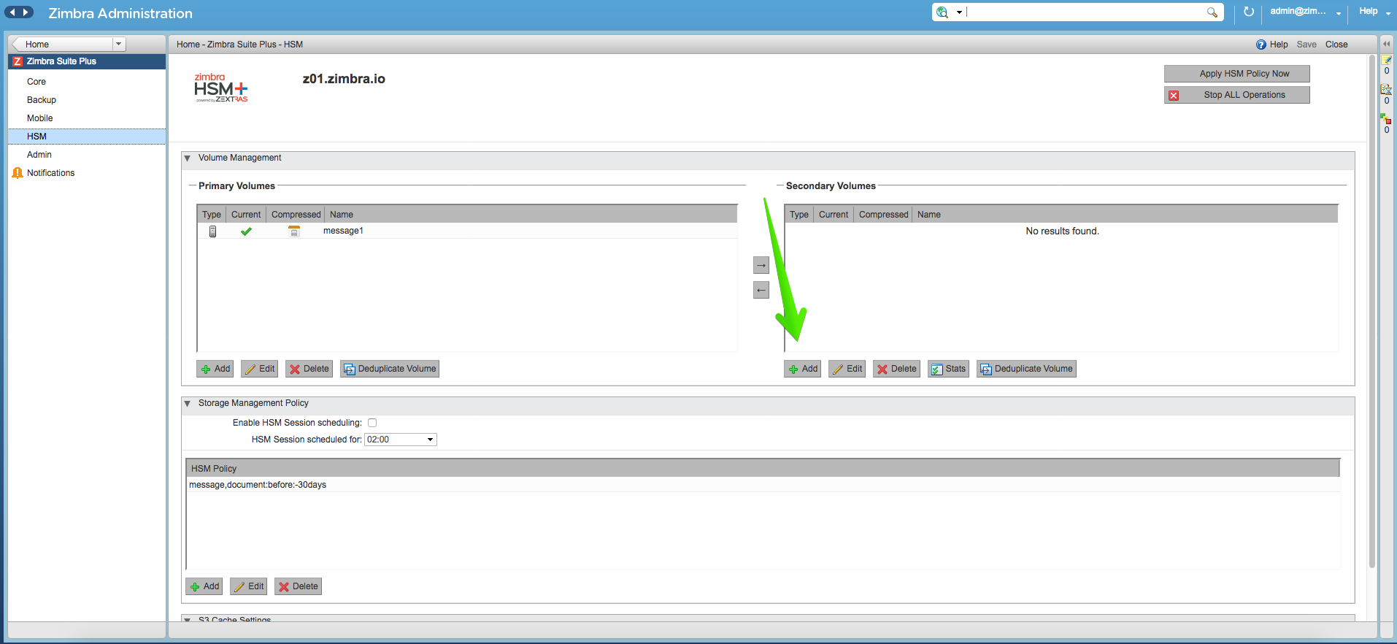Collapse the Storage Management Policy section
The height and width of the screenshot is (644, 1397).
click(x=188, y=403)
